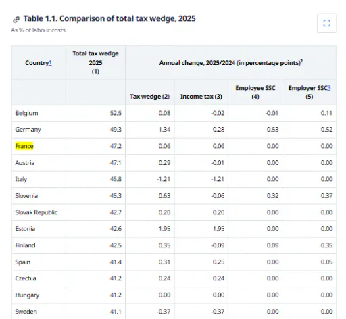Select the Belgium row label
The image size is (346, 319).
pos(26,113)
